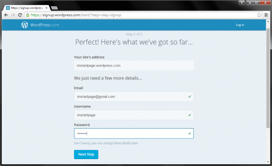Click the Email field green checkmark
The image size is (272, 166).
[x=190, y=97]
